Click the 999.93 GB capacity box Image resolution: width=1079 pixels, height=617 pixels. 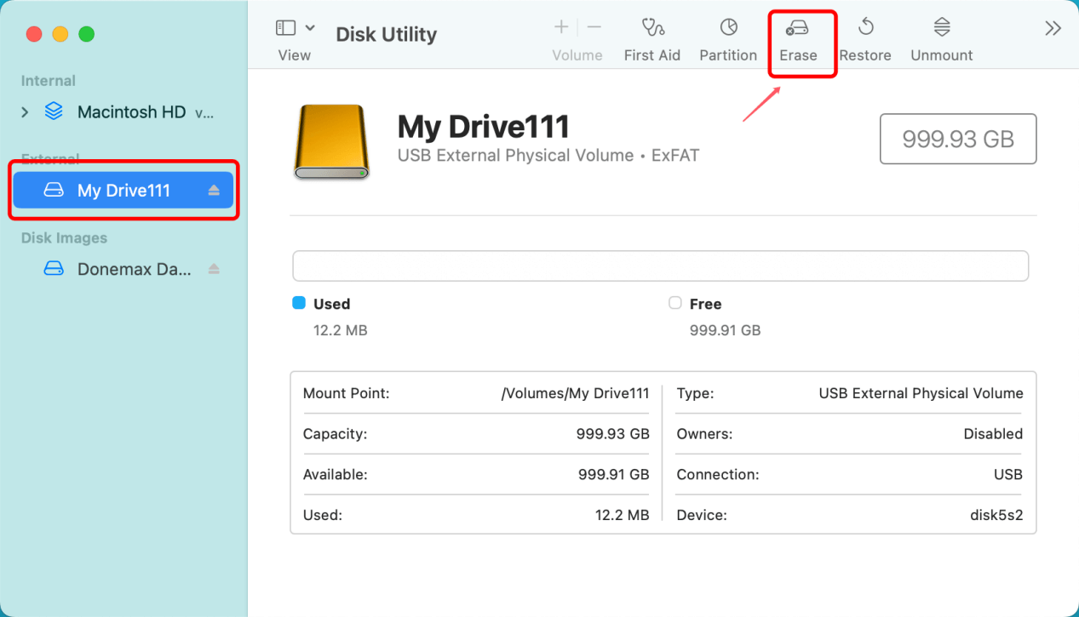pyautogui.click(x=957, y=139)
